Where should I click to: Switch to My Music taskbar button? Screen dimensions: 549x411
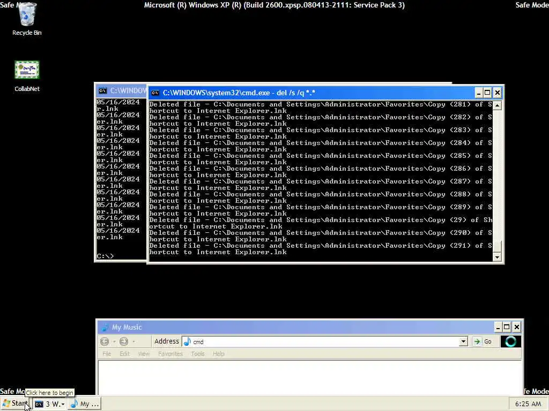tap(84, 404)
